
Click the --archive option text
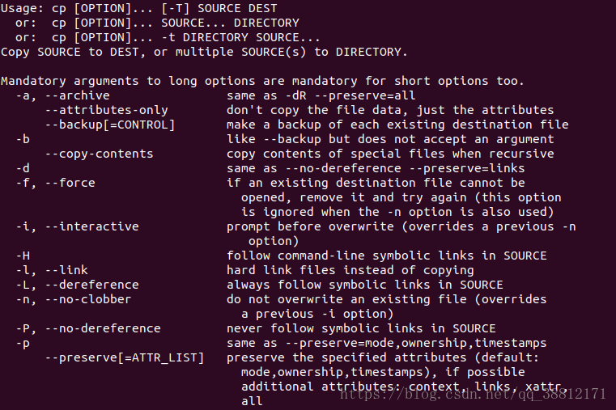click(78, 95)
